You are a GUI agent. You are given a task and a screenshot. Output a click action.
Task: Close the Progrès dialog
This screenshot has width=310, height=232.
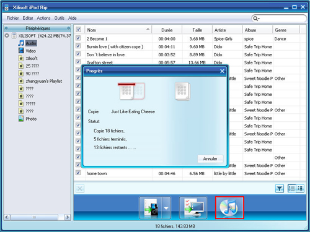[x=222, y=71]
